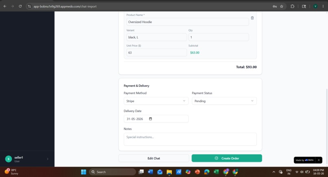Viewport: 328px width, 177px height.
Task: Click the Unit Price field showing 63
Action: coord(156,53)
